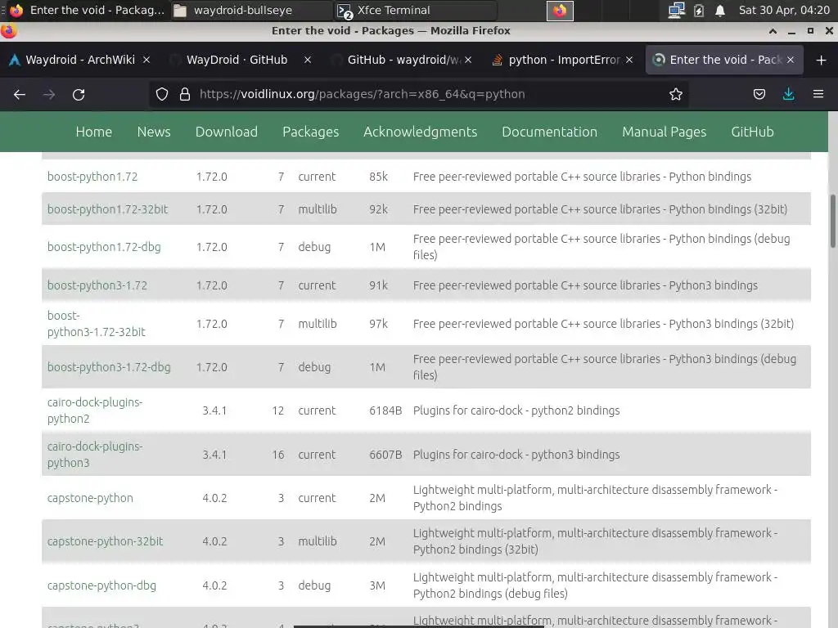Image resolution: width=838 pixels, height=628 pixels.
Task: Open the Manual Pages nav item
Action: point(665,132)
